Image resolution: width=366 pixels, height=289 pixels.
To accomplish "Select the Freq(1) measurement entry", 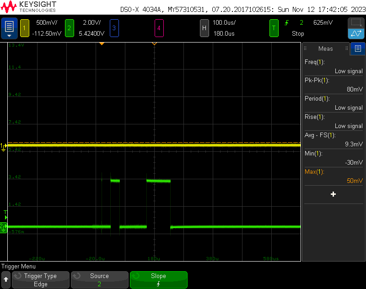I will pyautogui.click(x=334, y=66).
